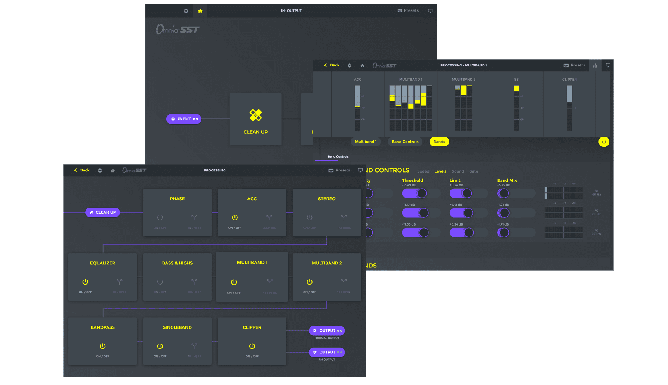Set MULTIBAND 2 till-here split icon
This screenshot has height=385, width=668.
tap(344, 282)
